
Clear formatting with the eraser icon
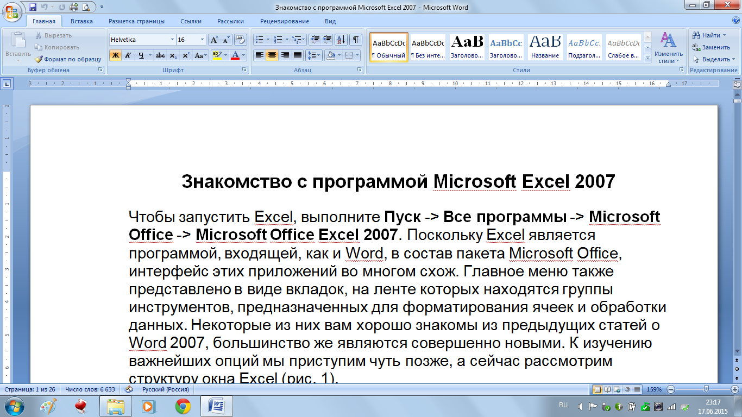point(241,40)
